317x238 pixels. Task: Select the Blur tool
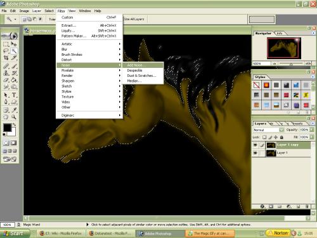point(6,87)
